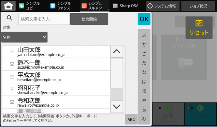Open the システム情報 tab
This screenshot has height=127, width=217.
point(163,6)
